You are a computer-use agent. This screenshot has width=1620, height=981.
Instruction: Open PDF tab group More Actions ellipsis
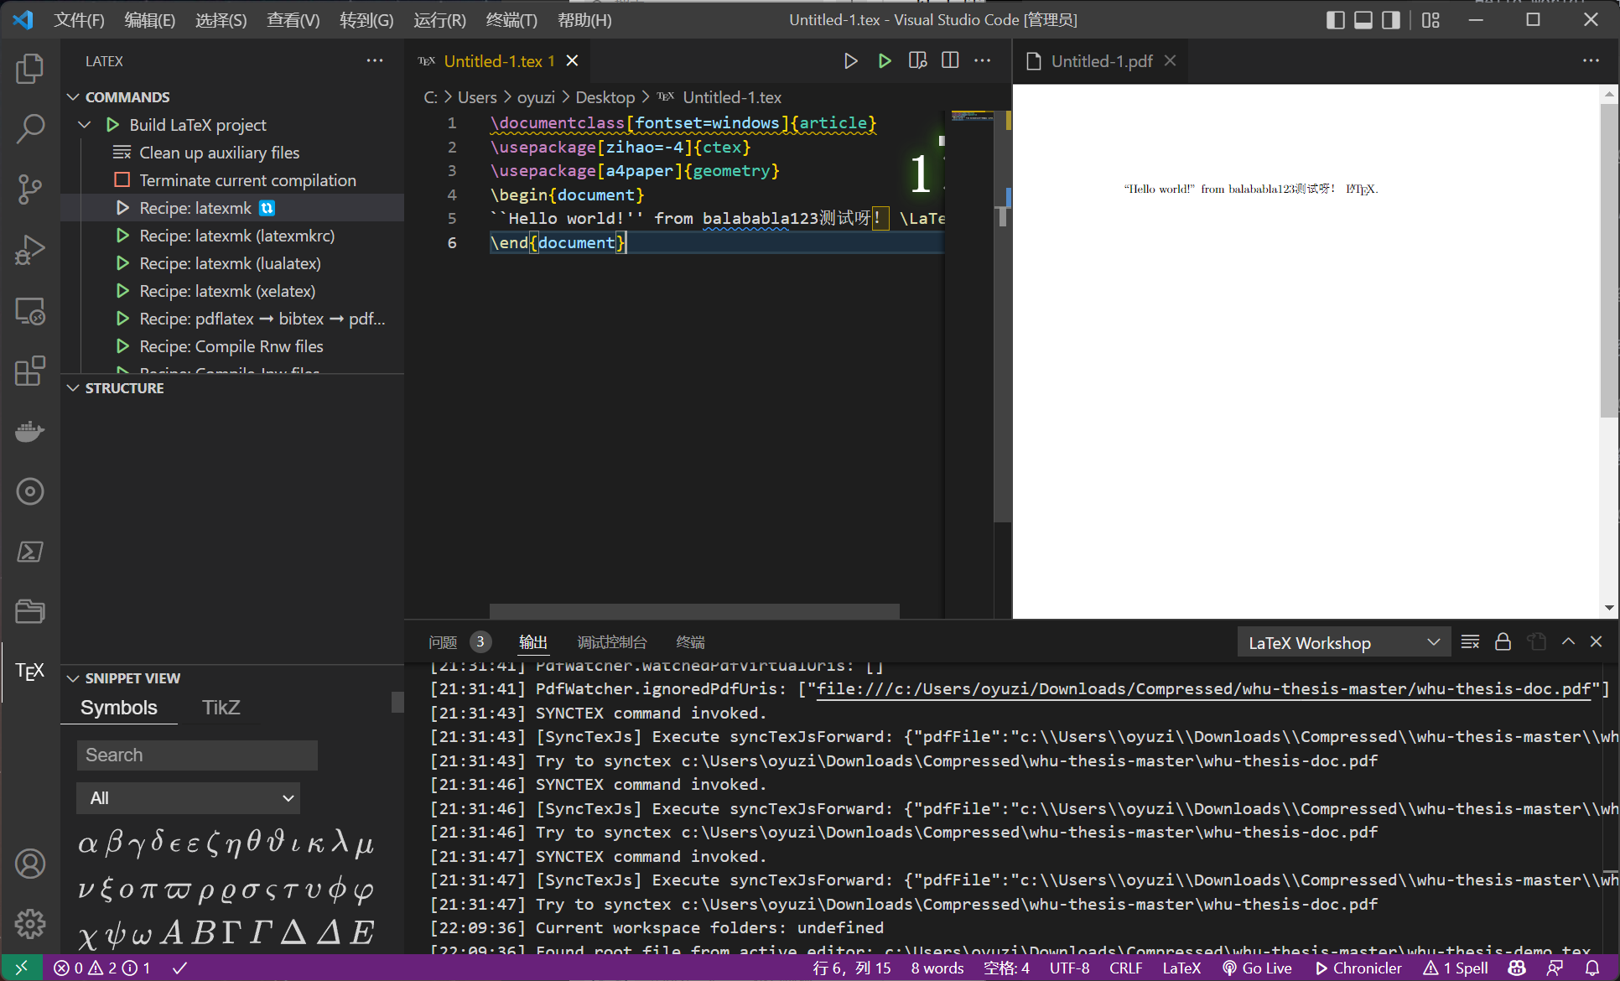point(1591,61)
